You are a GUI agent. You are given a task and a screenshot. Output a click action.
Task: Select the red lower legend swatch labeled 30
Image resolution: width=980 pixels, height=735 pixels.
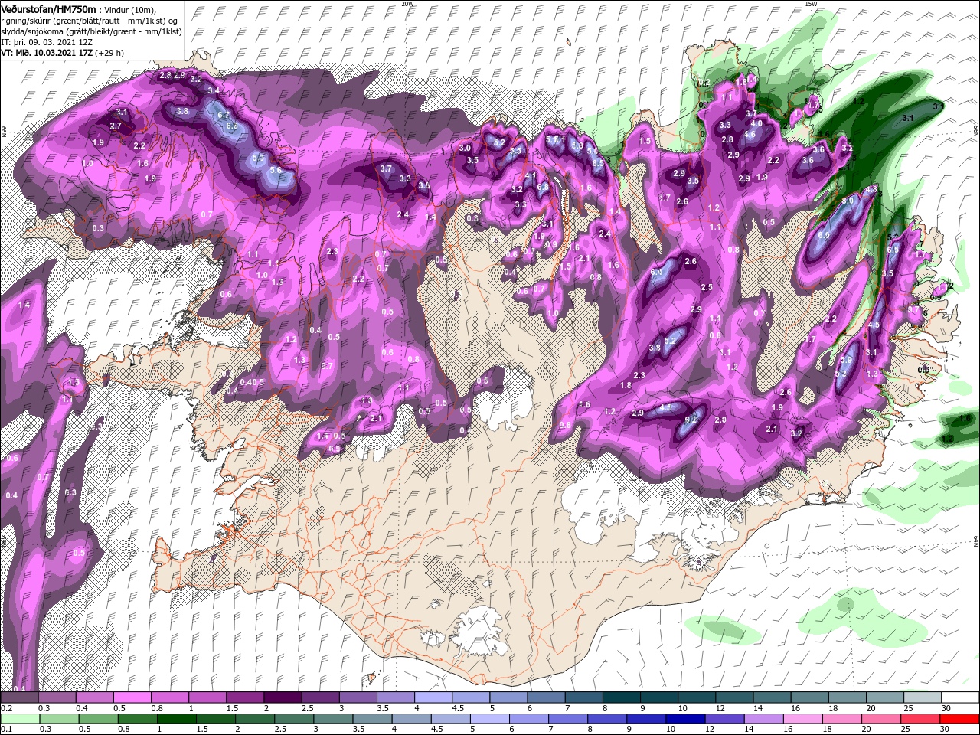click(x=960, y=720)
